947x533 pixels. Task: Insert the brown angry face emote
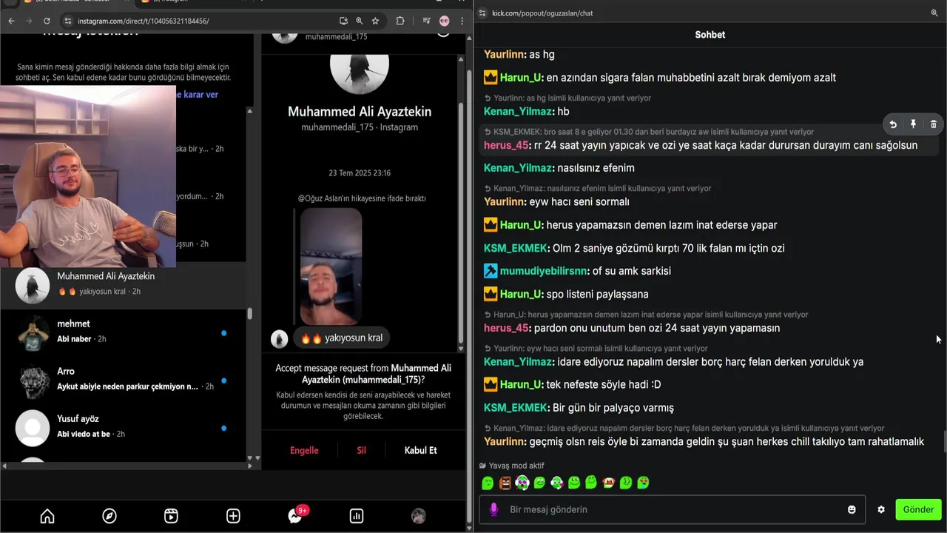click(505, 483)
